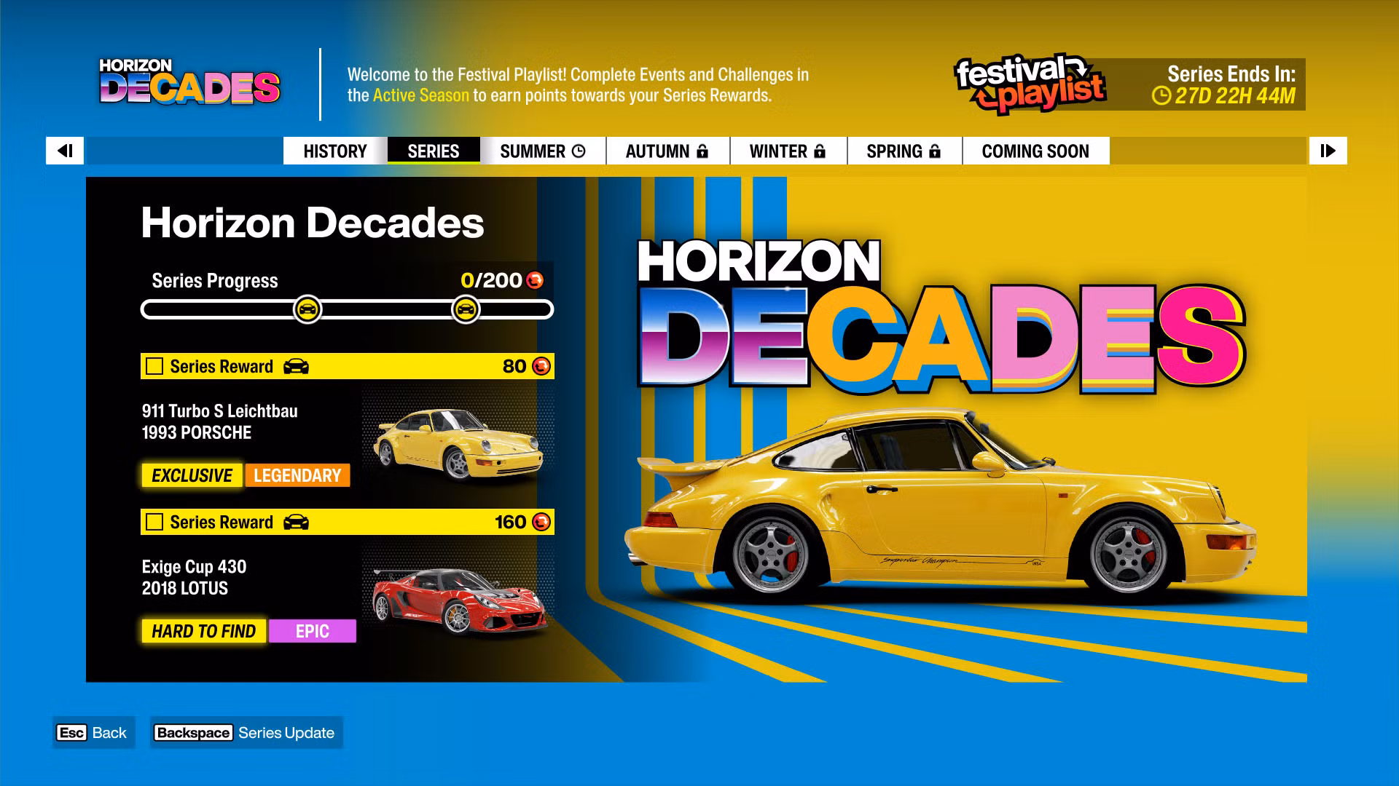The height and width of the screenshot is (786, 1399).
Task: Click car icon on 160-point Series Reward
Action: point(296,522)
